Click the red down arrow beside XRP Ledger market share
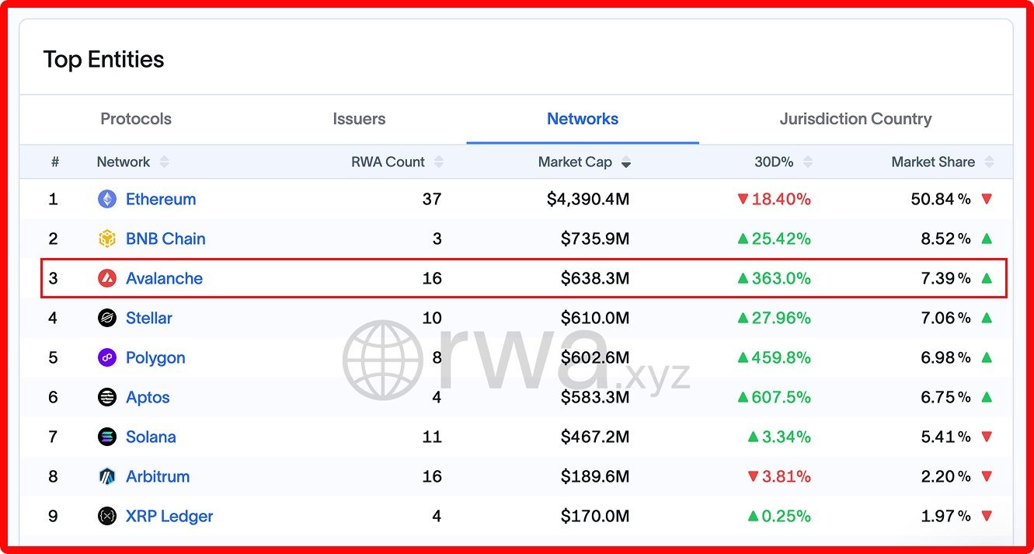The width and height of the screenshot is (1034, 554). (x=987, y=516)
